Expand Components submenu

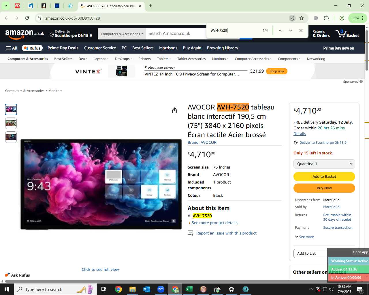click(289, 59)
